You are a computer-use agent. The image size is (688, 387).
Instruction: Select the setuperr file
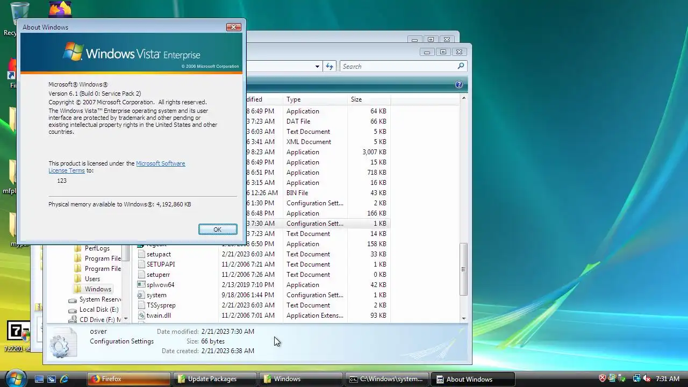click(x=158, y=275)
